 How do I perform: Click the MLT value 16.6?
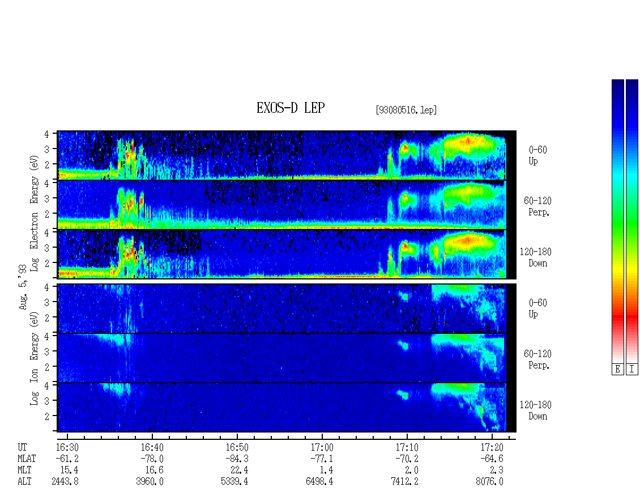click(154, 470)
